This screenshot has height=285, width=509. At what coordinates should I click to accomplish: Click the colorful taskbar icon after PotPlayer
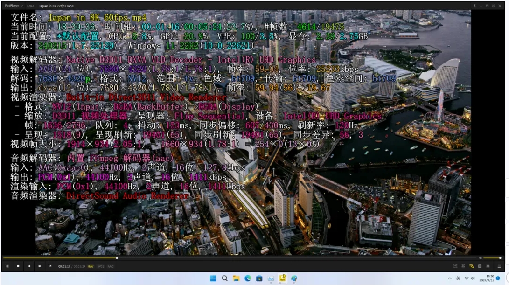[294, 278]
